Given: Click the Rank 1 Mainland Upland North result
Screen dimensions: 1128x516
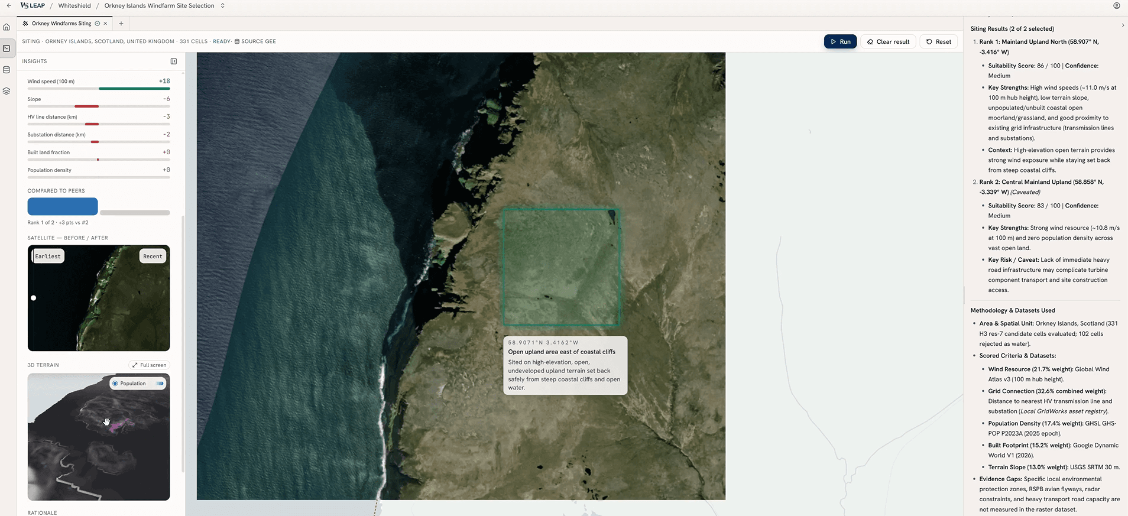Looking at the screenshot, I should [1039, 47].
